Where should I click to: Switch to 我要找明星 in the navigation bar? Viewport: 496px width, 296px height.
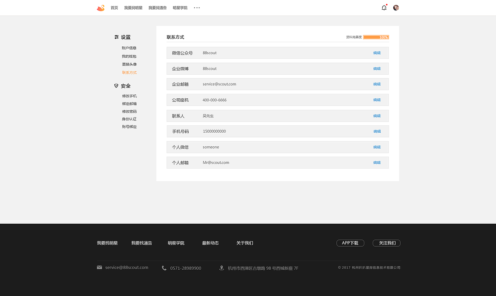coord(133,7)
